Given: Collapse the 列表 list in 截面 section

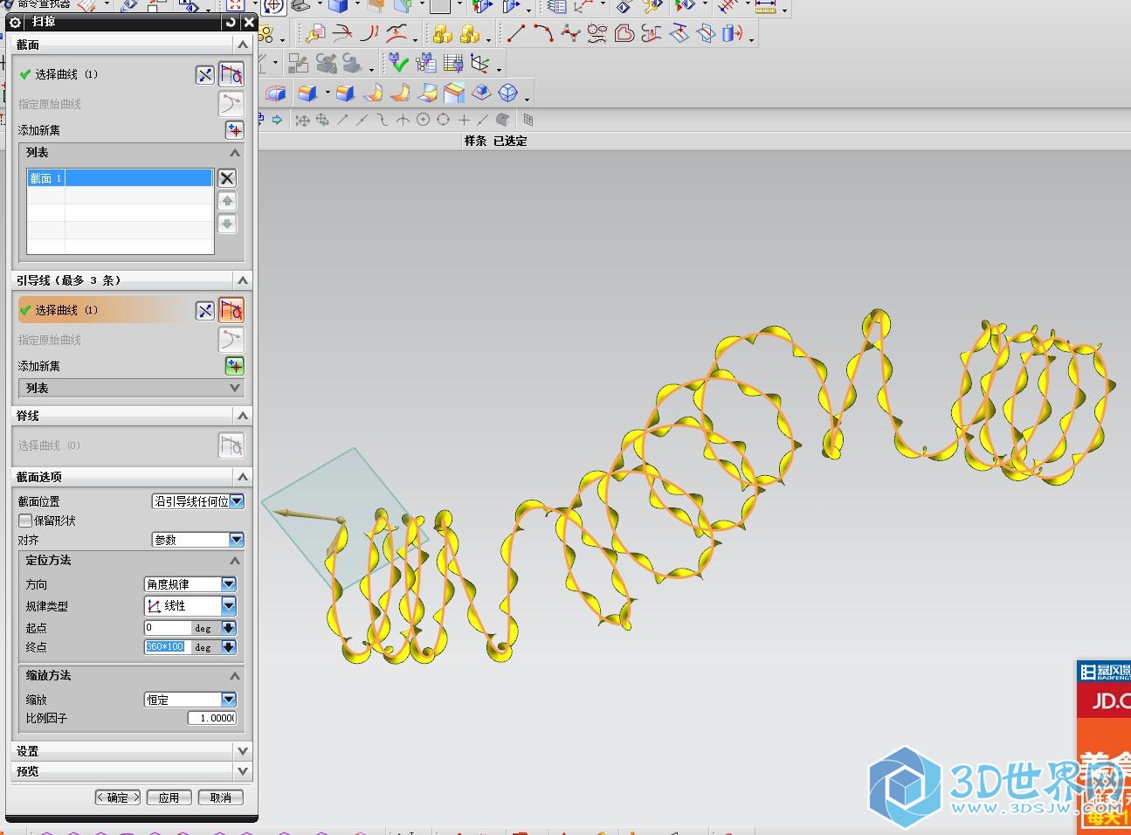Looking at the screenshot, I should click(234, 153).
